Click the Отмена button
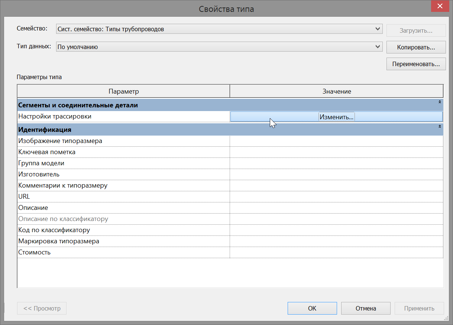 (366, 308)
